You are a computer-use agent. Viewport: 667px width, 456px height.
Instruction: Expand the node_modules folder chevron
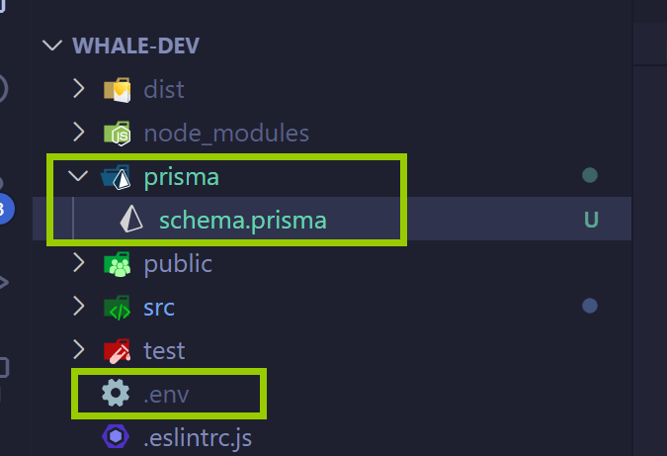[x=79, y=134]
